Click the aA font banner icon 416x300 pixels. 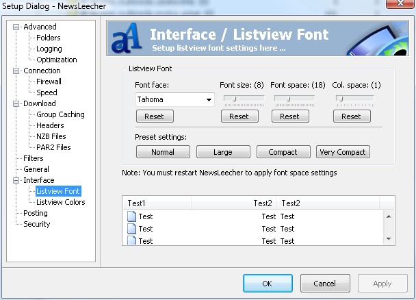[x=127, y=38]
